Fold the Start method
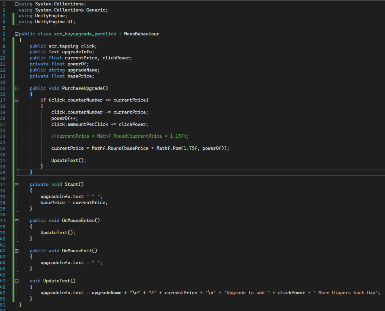This screenshot has height=311, width=385. pos(17,185)
